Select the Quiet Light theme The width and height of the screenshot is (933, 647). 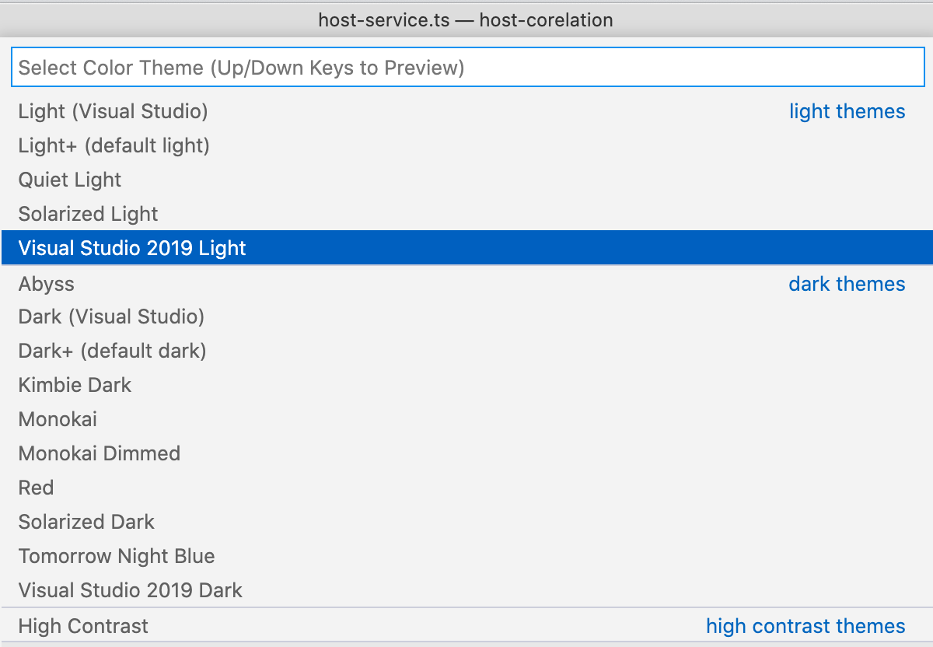pos(70,180)
